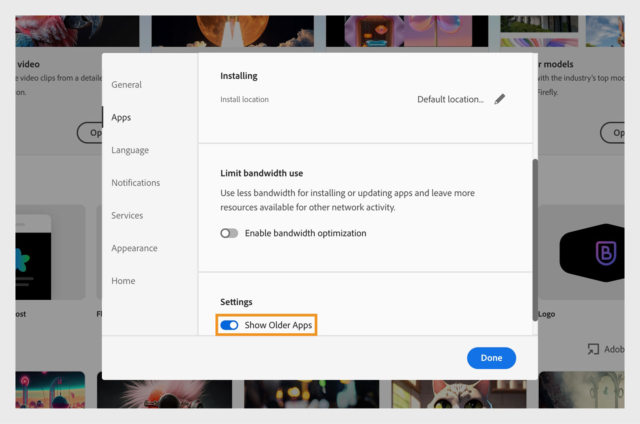Open Notifications settings

click(x=135, y=183)
